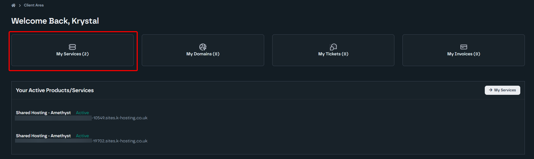
Task: Click the My Services server icon
Action: pyautogui.click(x=72, y=47)
